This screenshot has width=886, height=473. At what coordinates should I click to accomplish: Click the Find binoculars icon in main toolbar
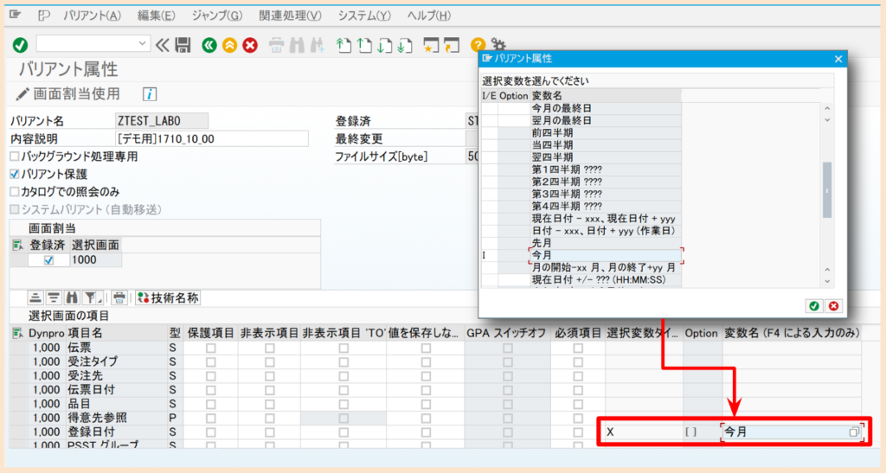pos(297,45)
